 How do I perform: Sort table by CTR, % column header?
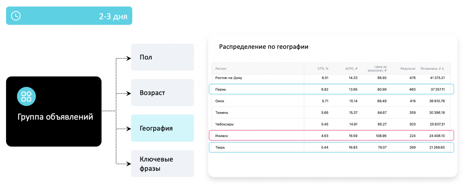coord(323,69)
